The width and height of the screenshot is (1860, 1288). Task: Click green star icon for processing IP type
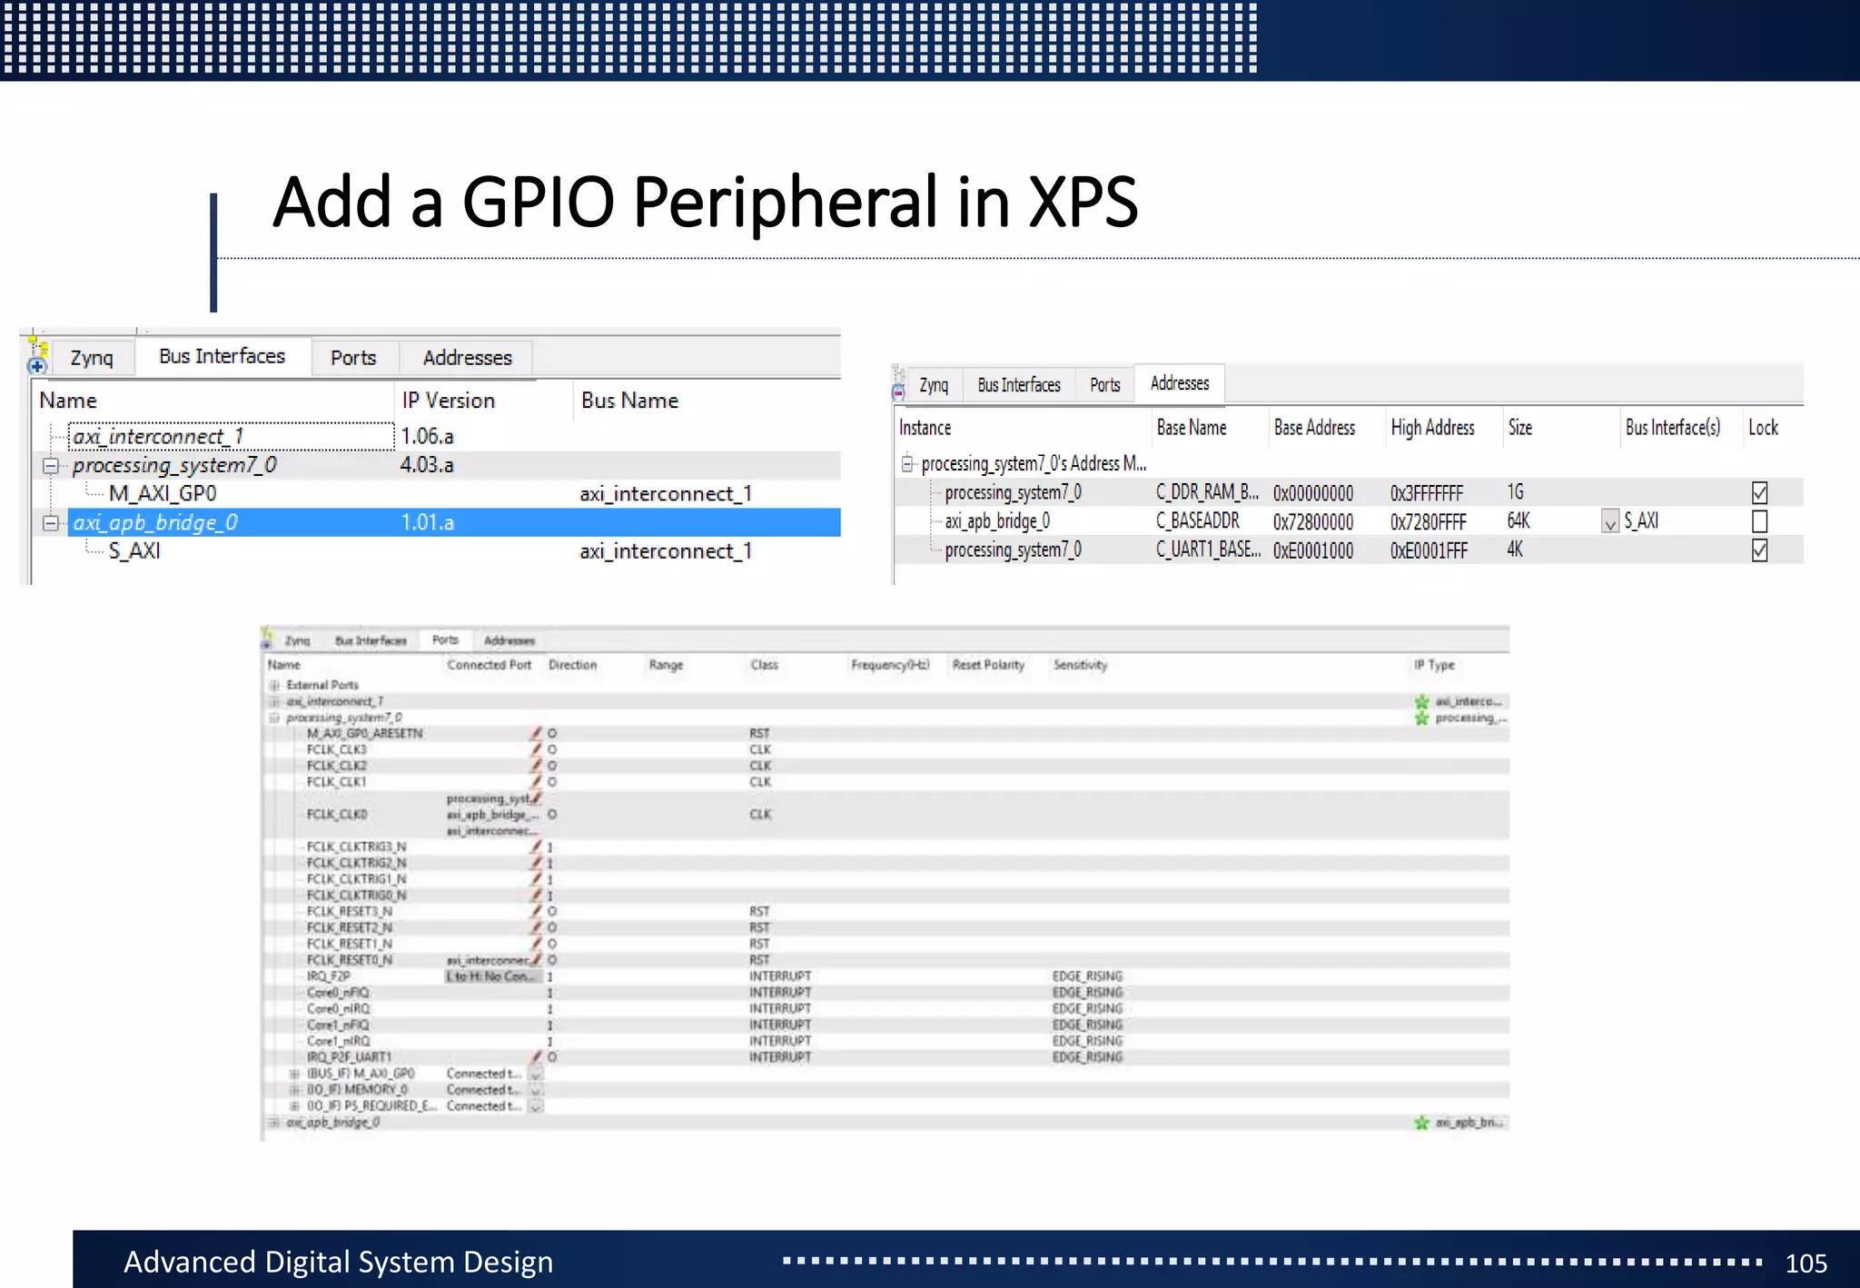1421,718
